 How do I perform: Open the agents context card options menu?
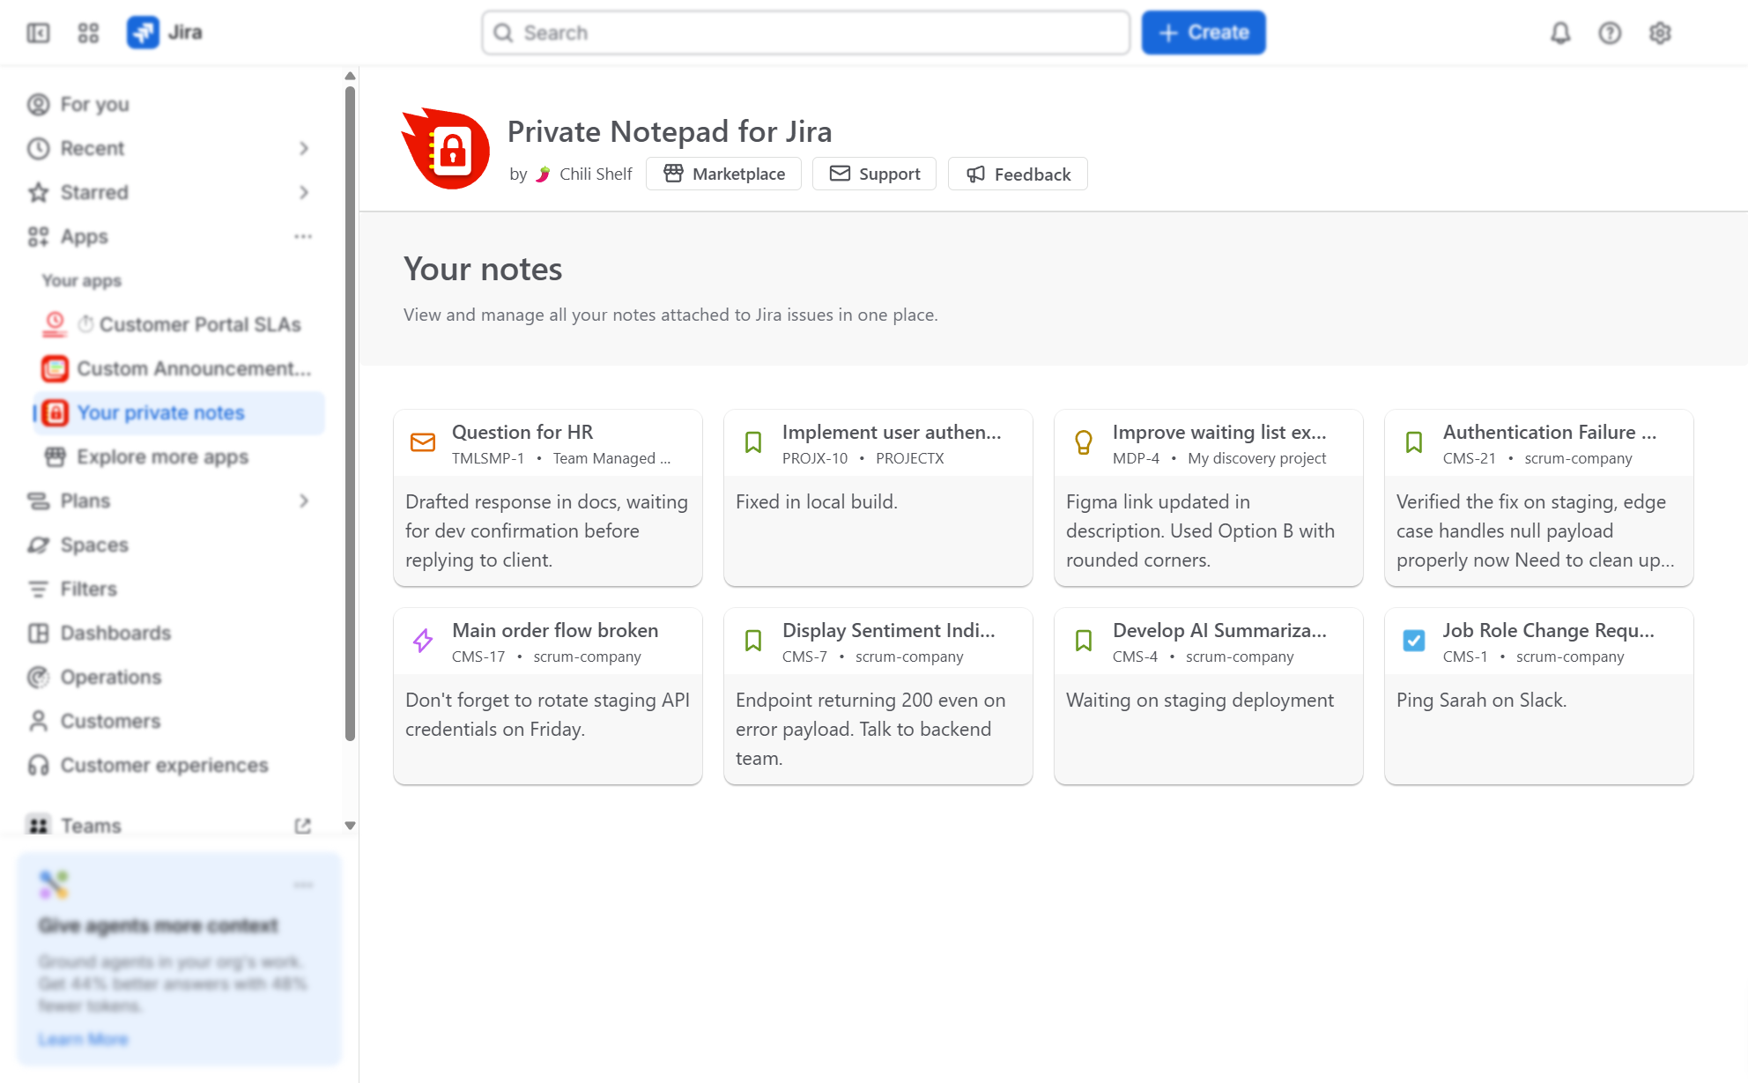coord(303,884)
